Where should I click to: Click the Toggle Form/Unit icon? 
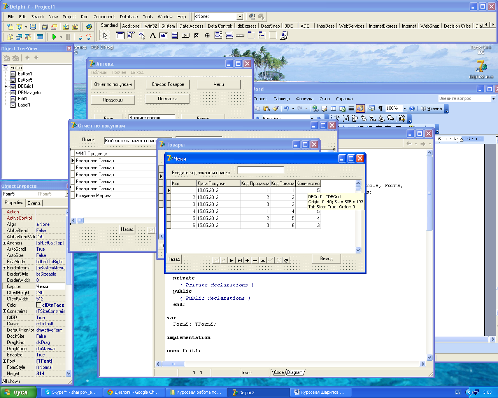(28, 37)
